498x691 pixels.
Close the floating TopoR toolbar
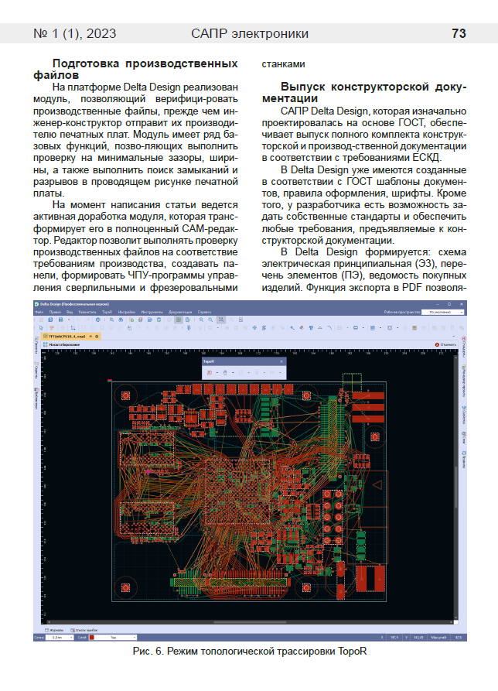pyautogui.click(x=281, y=361)
